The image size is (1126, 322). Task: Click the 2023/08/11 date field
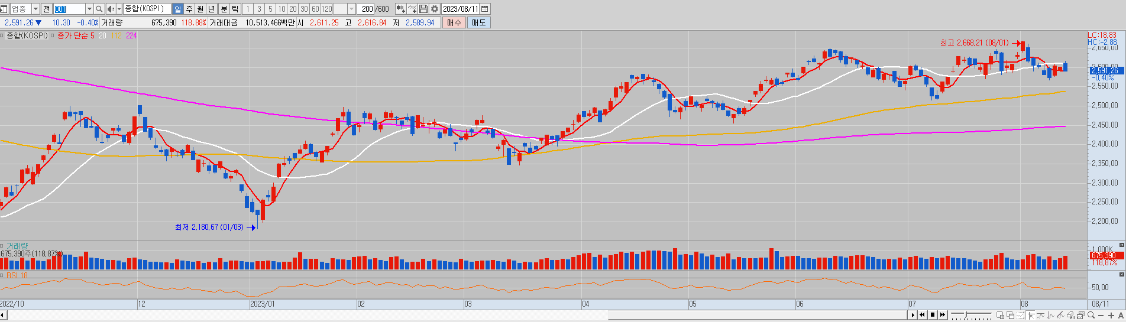point(460,9)
